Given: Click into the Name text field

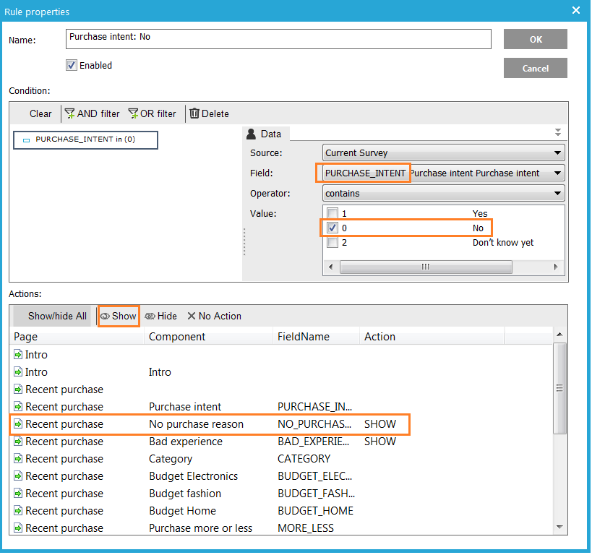Looking at the screenshot, I should [278, 38].
